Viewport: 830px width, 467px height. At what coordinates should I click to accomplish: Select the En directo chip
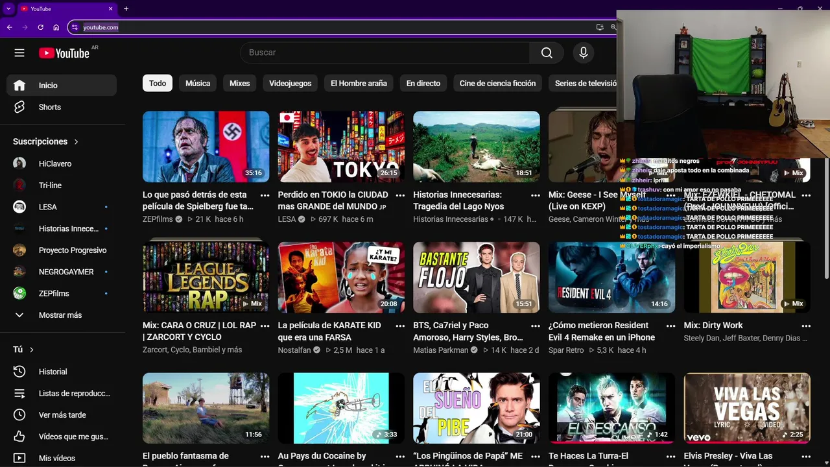tap(423, 83)
